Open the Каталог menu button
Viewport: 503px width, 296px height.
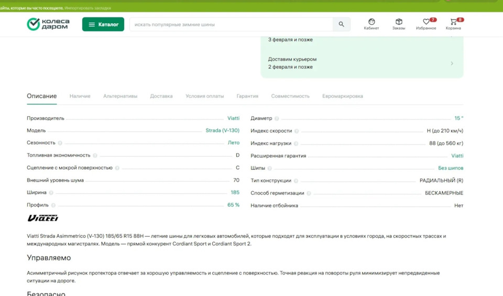tap(103, 25)
